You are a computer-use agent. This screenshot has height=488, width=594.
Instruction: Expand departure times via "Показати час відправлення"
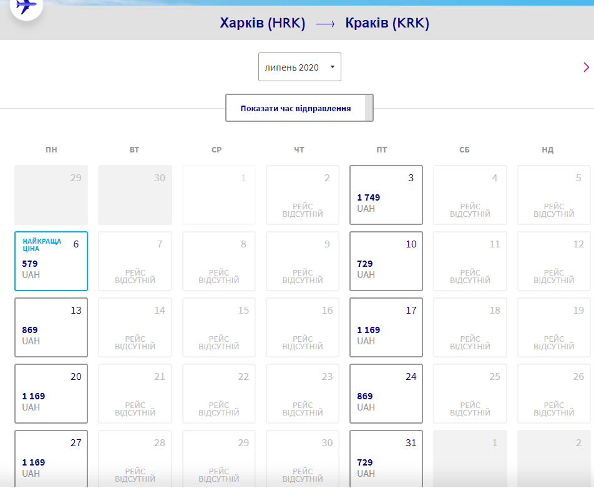[299, 107]
